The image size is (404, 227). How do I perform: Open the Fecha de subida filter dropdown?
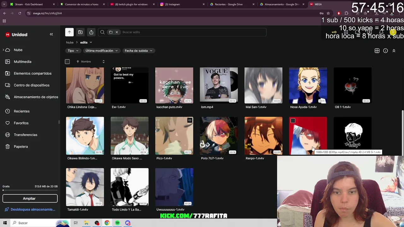[139, 51]
